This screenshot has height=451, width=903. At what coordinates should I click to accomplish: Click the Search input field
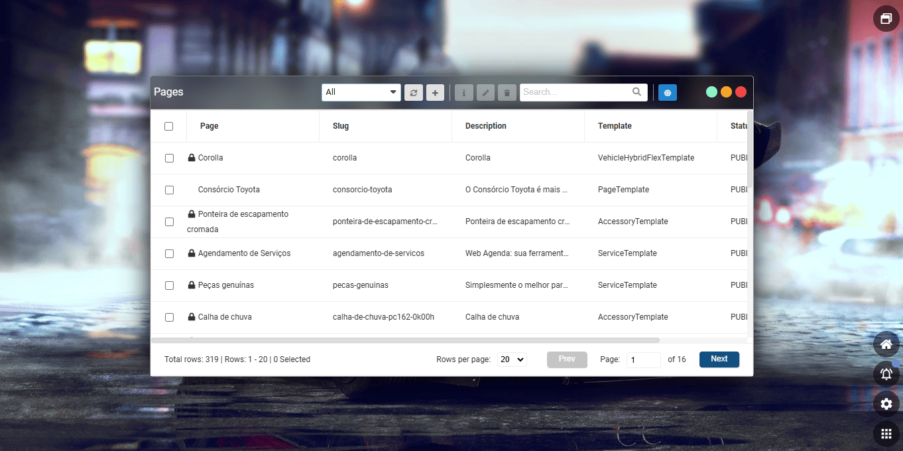click(575, 92)
